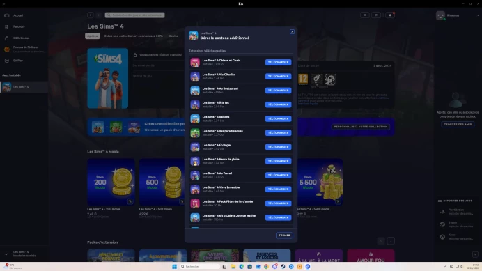
Task: Click Jour de lessive kit icon
Action: tap(195, 217)
